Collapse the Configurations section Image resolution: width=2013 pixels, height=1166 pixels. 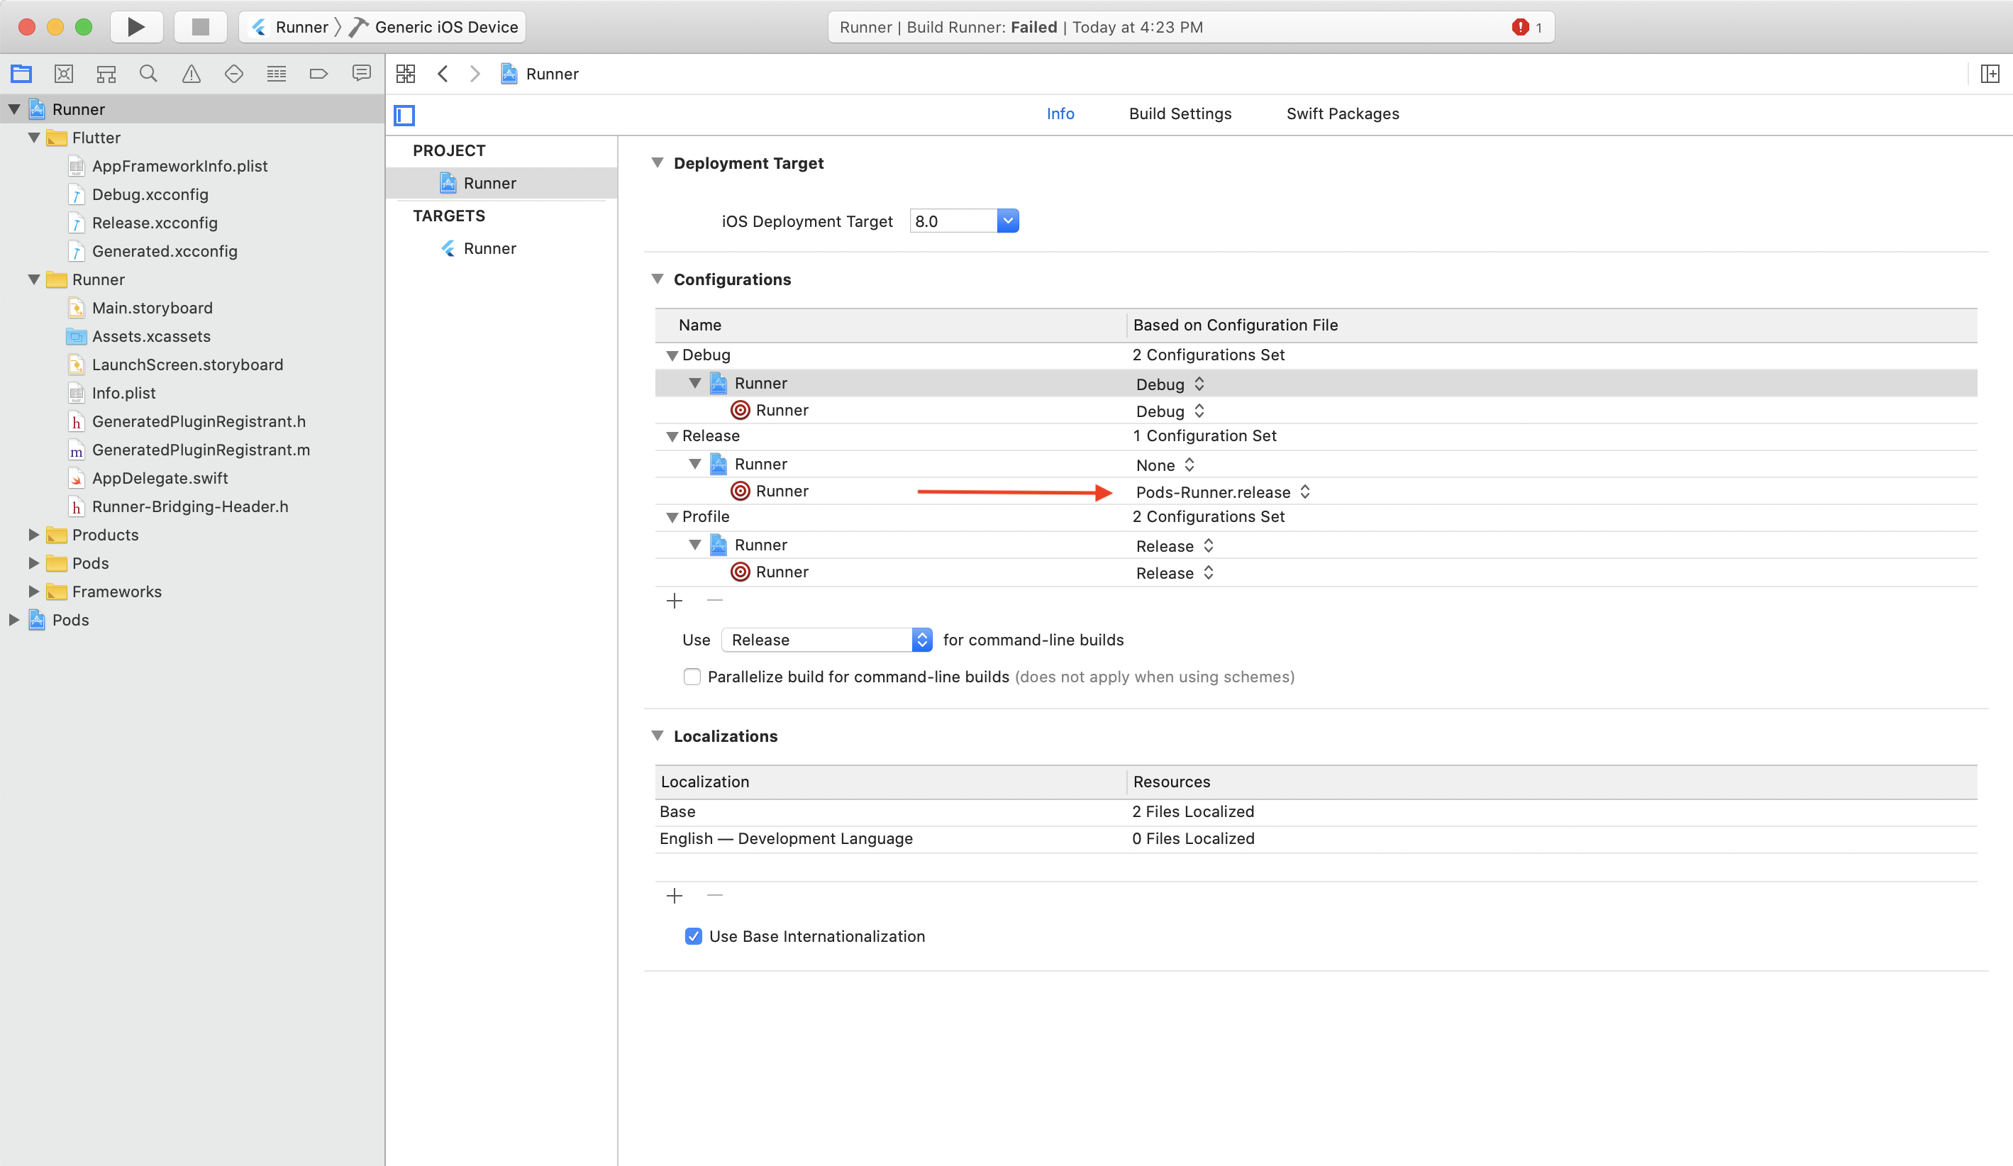[x=658, y=279]
